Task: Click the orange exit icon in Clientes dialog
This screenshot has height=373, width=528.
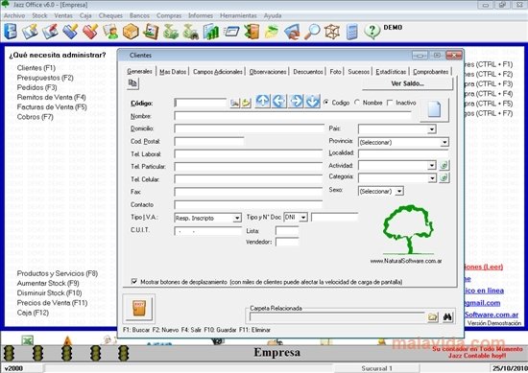Action: (139, 308)
